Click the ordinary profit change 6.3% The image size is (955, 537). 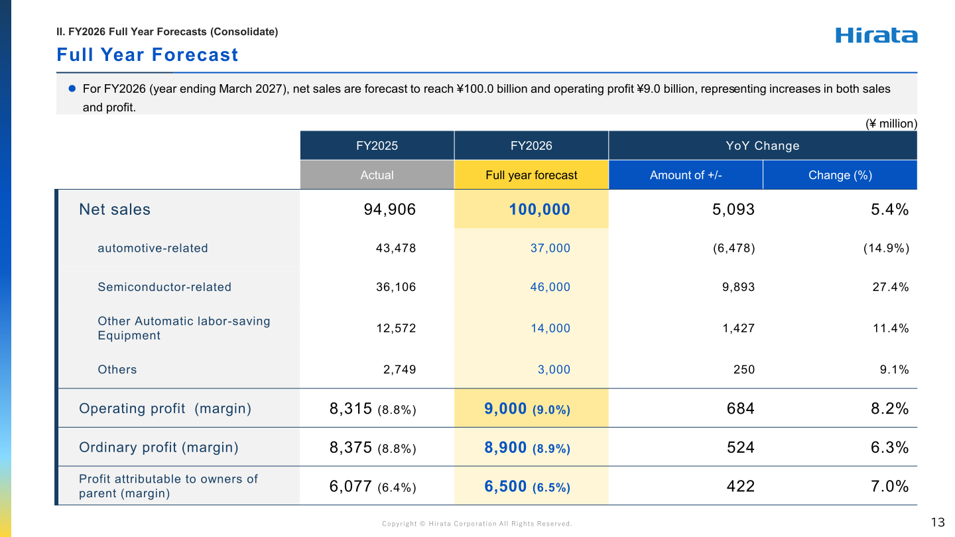(890, 447)
